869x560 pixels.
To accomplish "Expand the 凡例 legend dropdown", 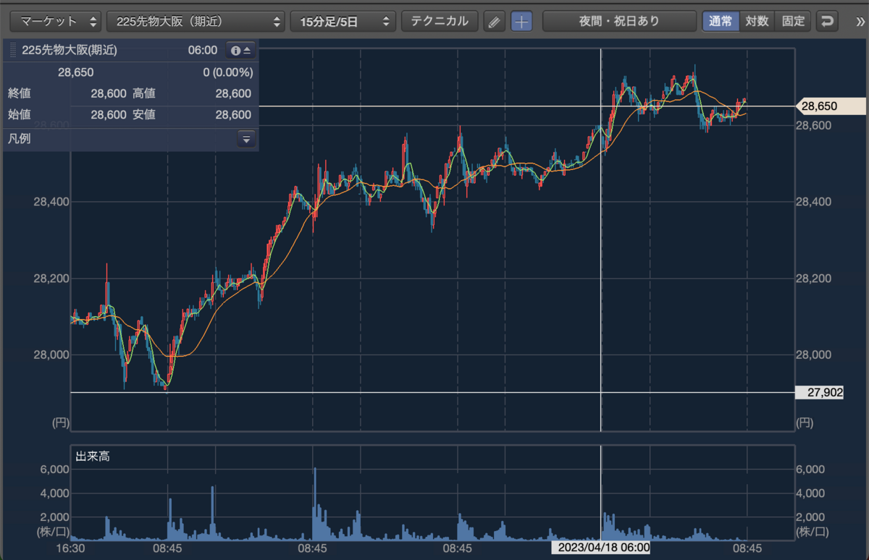I will pos(246,139).
